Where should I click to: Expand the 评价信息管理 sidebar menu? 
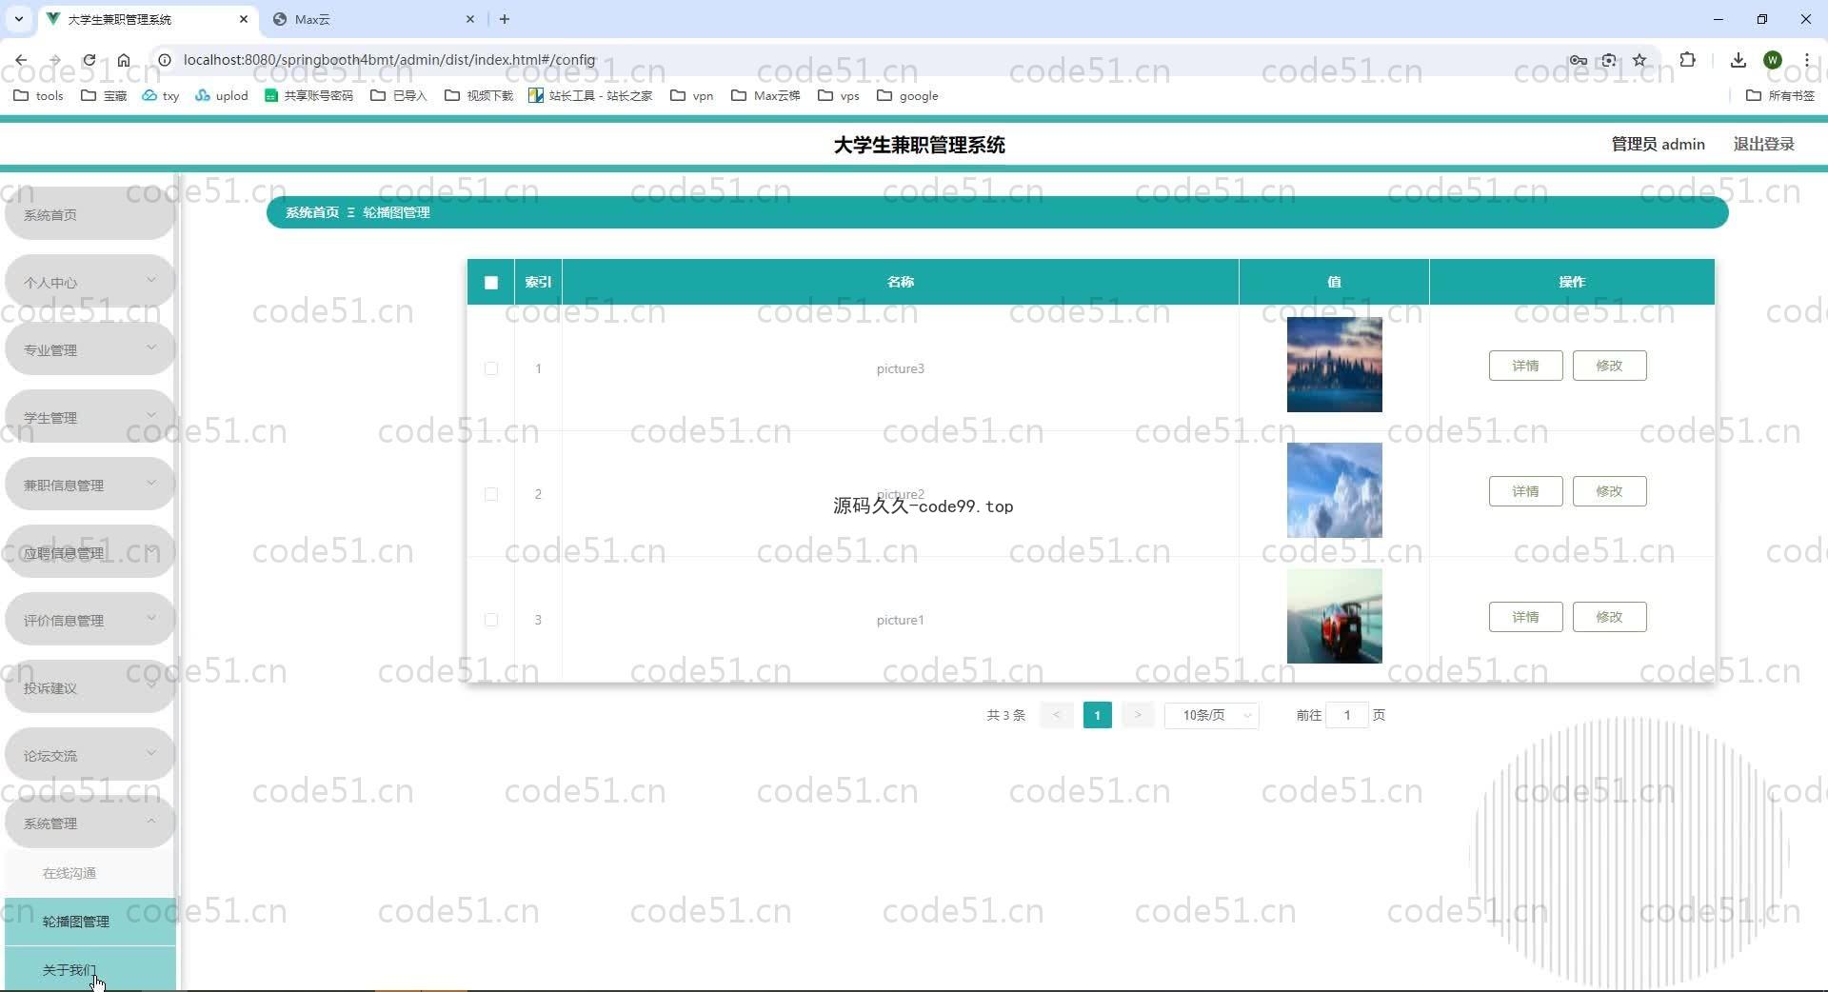click(x=89, y=620)
